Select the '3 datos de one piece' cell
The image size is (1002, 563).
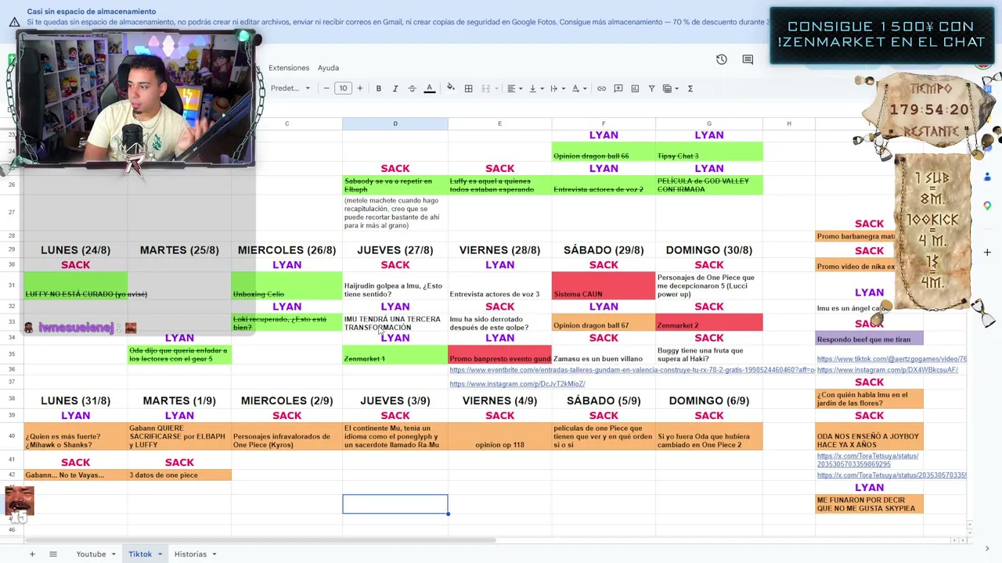(x=179, y=475)
